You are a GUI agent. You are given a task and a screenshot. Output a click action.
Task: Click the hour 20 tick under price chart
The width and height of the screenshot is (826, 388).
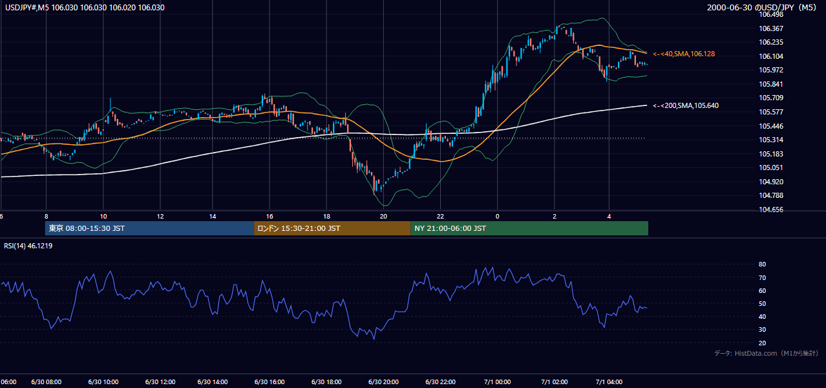point(384,216)
